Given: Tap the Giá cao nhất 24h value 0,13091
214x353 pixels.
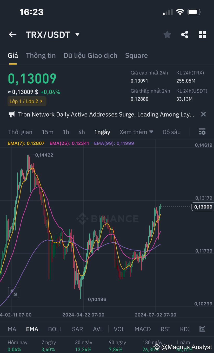Looking at the screenshot, I should 139,81.
